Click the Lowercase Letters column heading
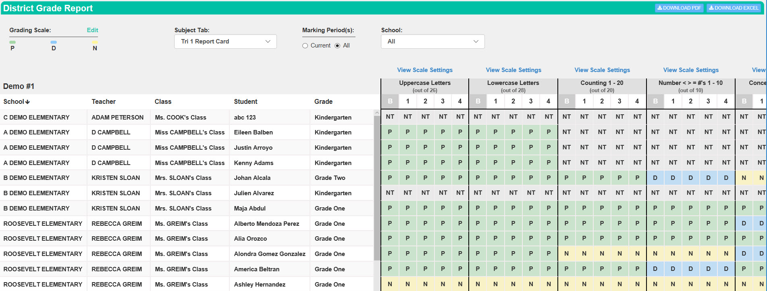Image resolution: width=767 pixels, height=291 pixels. (x=513, y=83)
